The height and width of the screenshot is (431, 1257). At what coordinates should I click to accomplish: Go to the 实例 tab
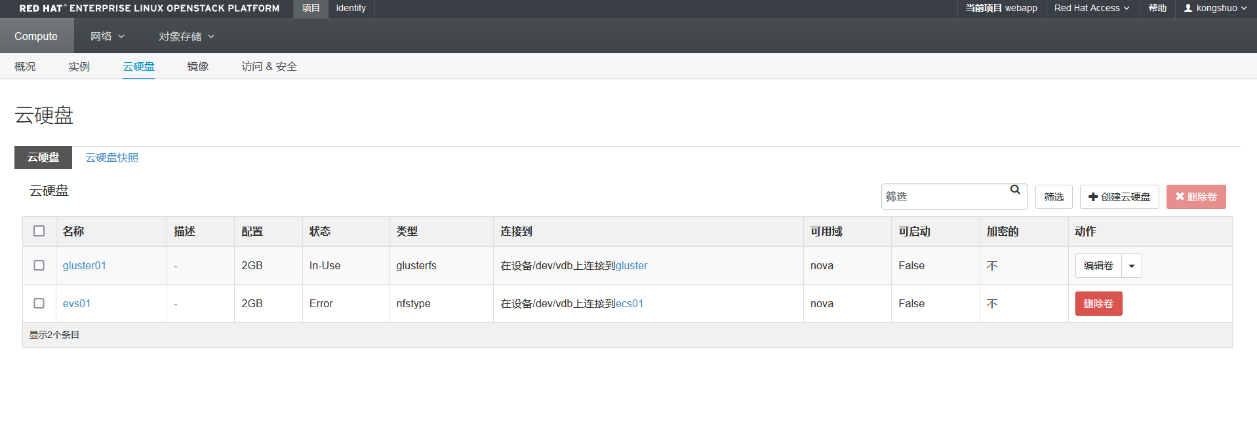coord(79,66)
